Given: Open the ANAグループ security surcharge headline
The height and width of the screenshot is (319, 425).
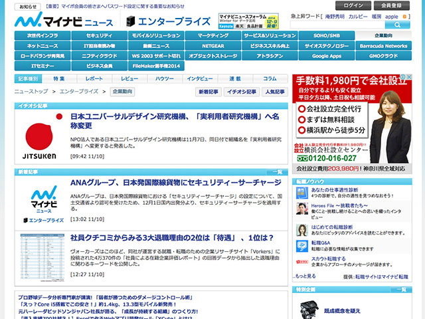Looking at the screenshot, I should click(175, 183).
